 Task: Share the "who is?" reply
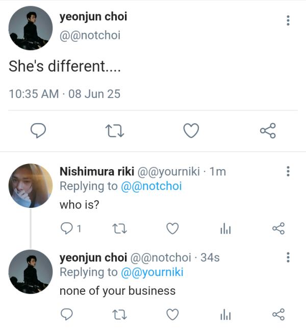278,229
